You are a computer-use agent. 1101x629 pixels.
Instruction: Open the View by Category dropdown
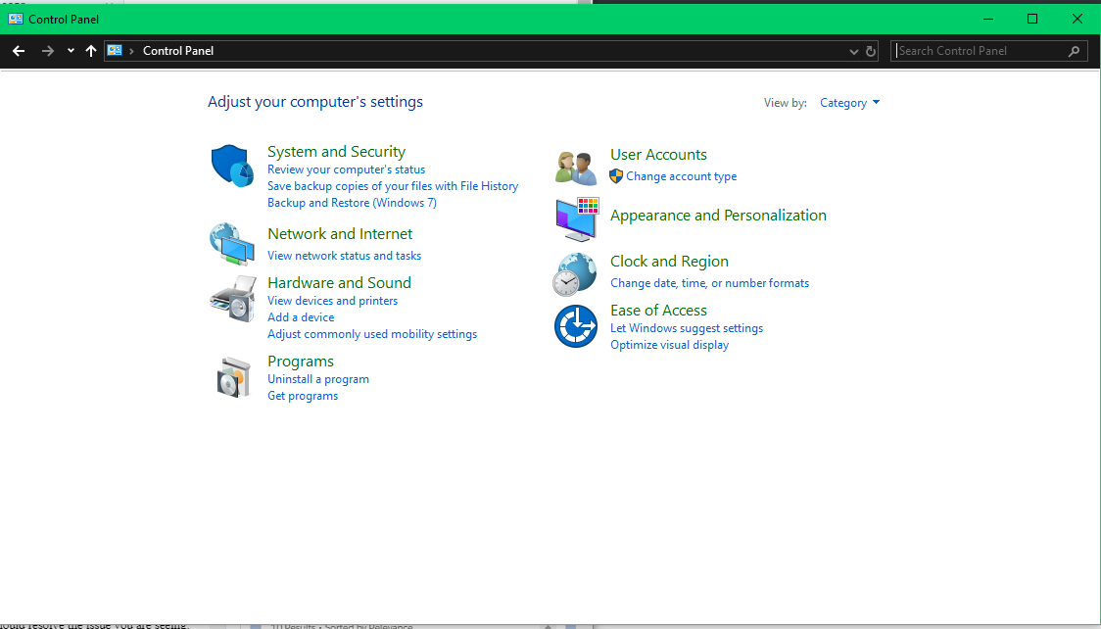849,103
